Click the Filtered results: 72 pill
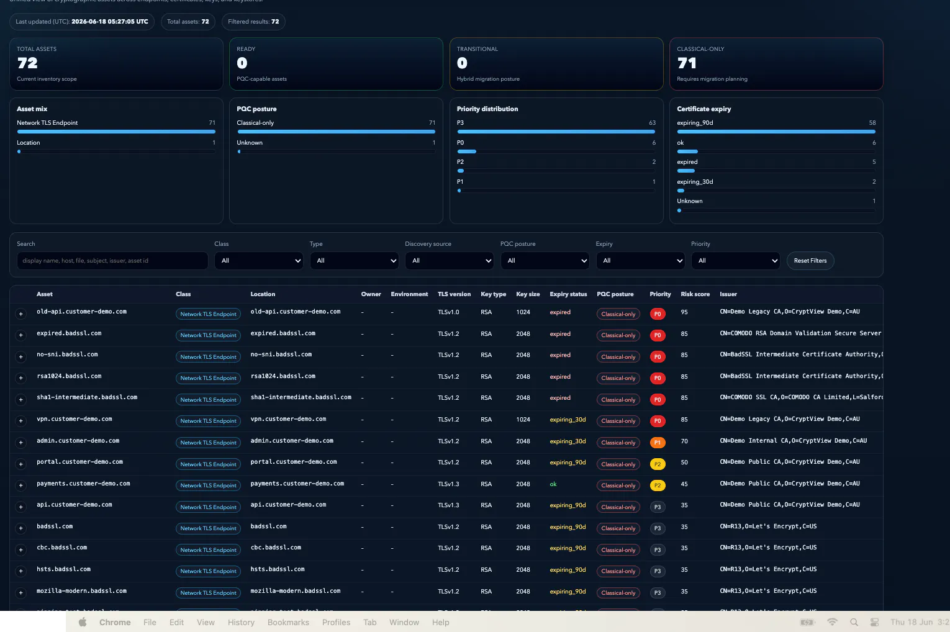The width and height of the screenshot is (950, 632). [x=253, y=22]
